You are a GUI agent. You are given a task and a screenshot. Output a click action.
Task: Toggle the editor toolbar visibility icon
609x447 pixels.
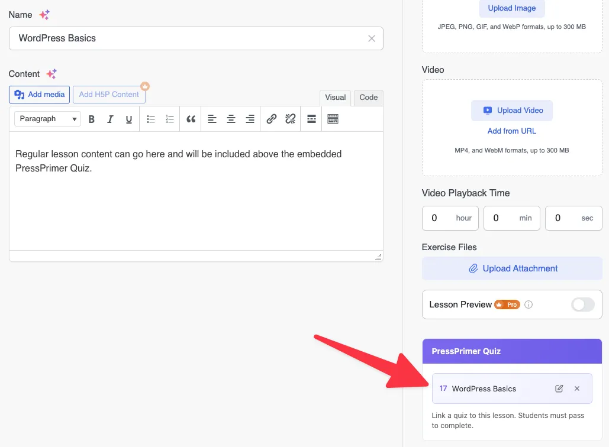pos(333,119)
